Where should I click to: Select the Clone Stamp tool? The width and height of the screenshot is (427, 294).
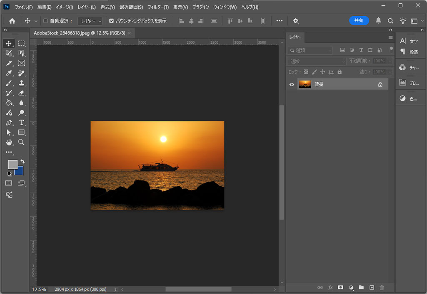22,83
